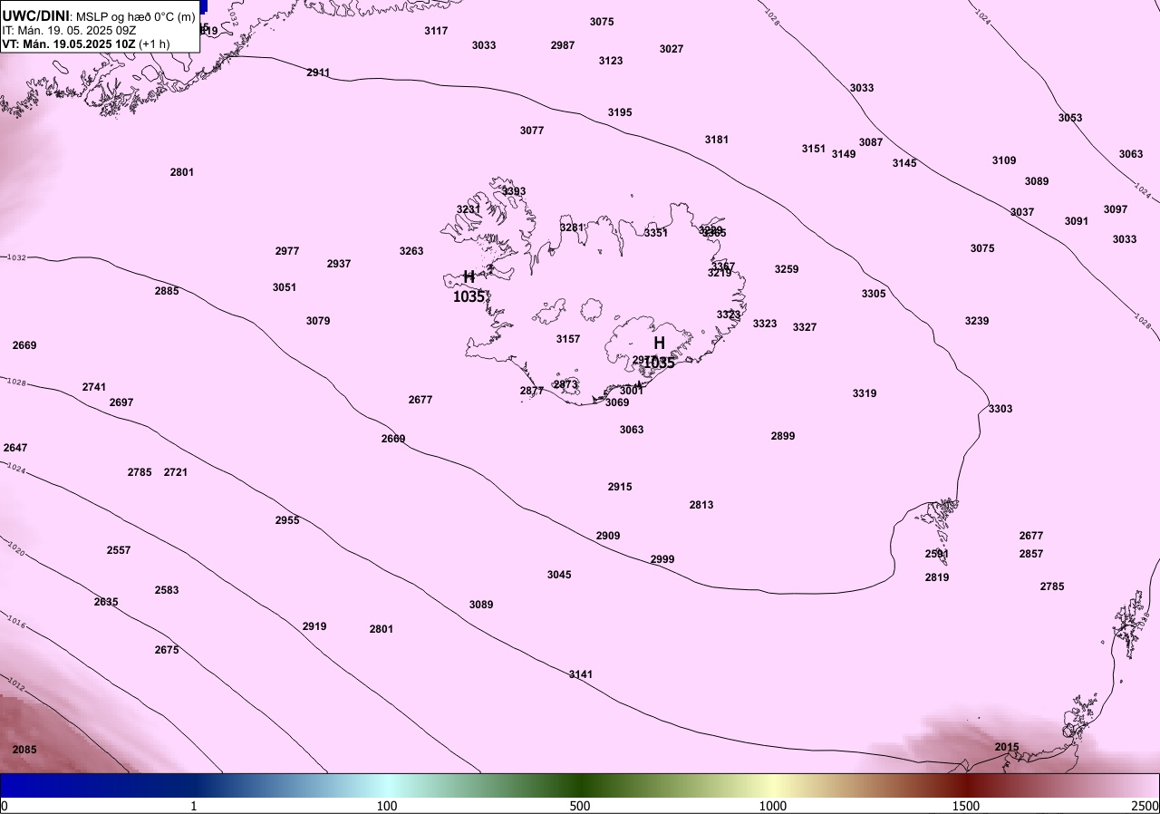
Task: Click the 2899 height value
Action: (783, 436)
